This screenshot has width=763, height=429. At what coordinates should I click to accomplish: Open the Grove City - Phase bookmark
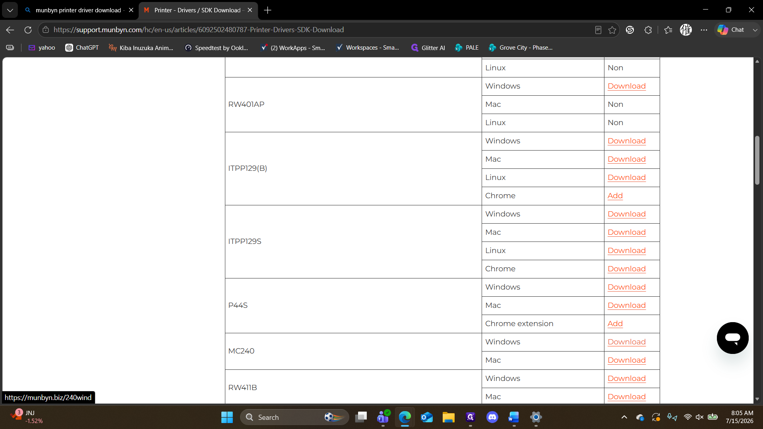521,48
